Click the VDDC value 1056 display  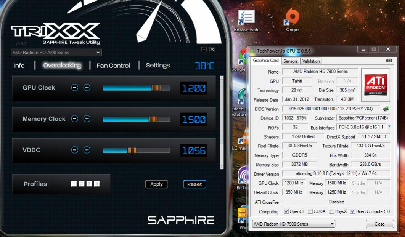194,151
